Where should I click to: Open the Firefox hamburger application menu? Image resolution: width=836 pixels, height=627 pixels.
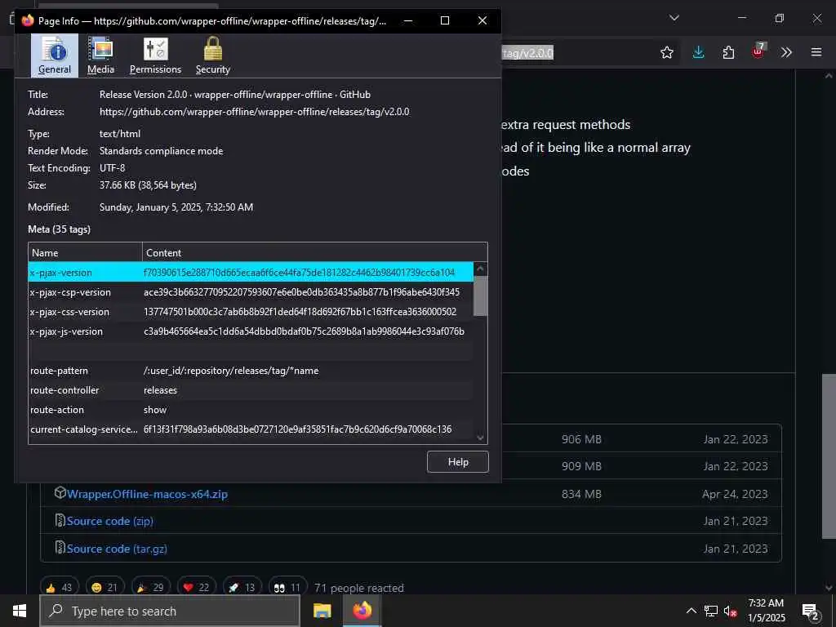[816, 52]
